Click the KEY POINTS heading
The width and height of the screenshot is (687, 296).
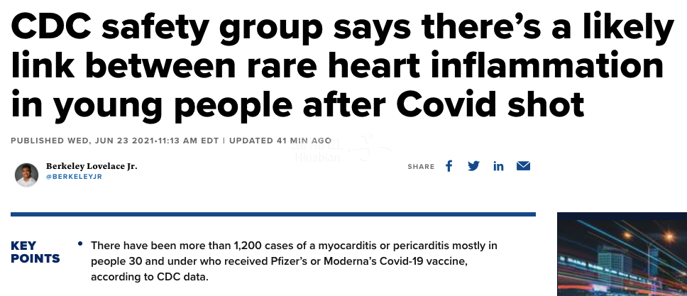34,253
